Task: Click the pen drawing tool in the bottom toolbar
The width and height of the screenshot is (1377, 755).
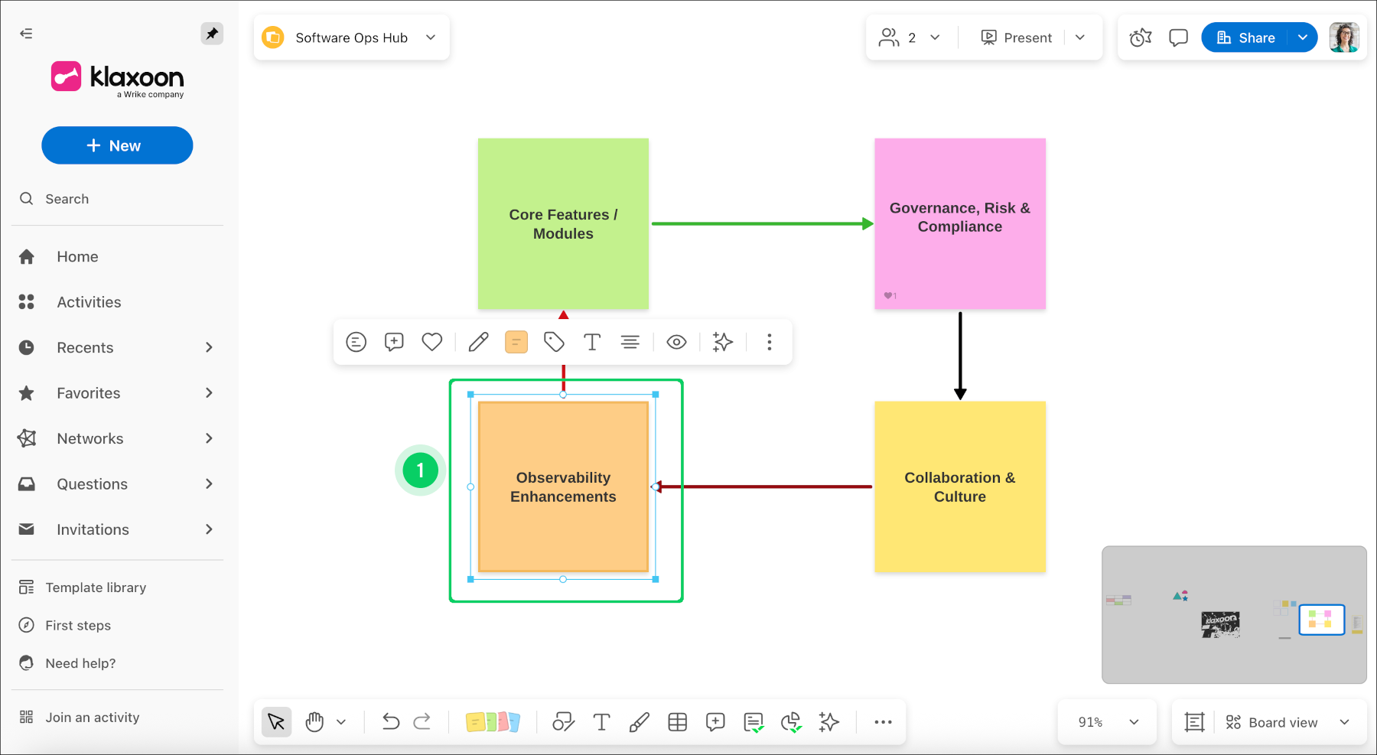Action: click(639, 722)
